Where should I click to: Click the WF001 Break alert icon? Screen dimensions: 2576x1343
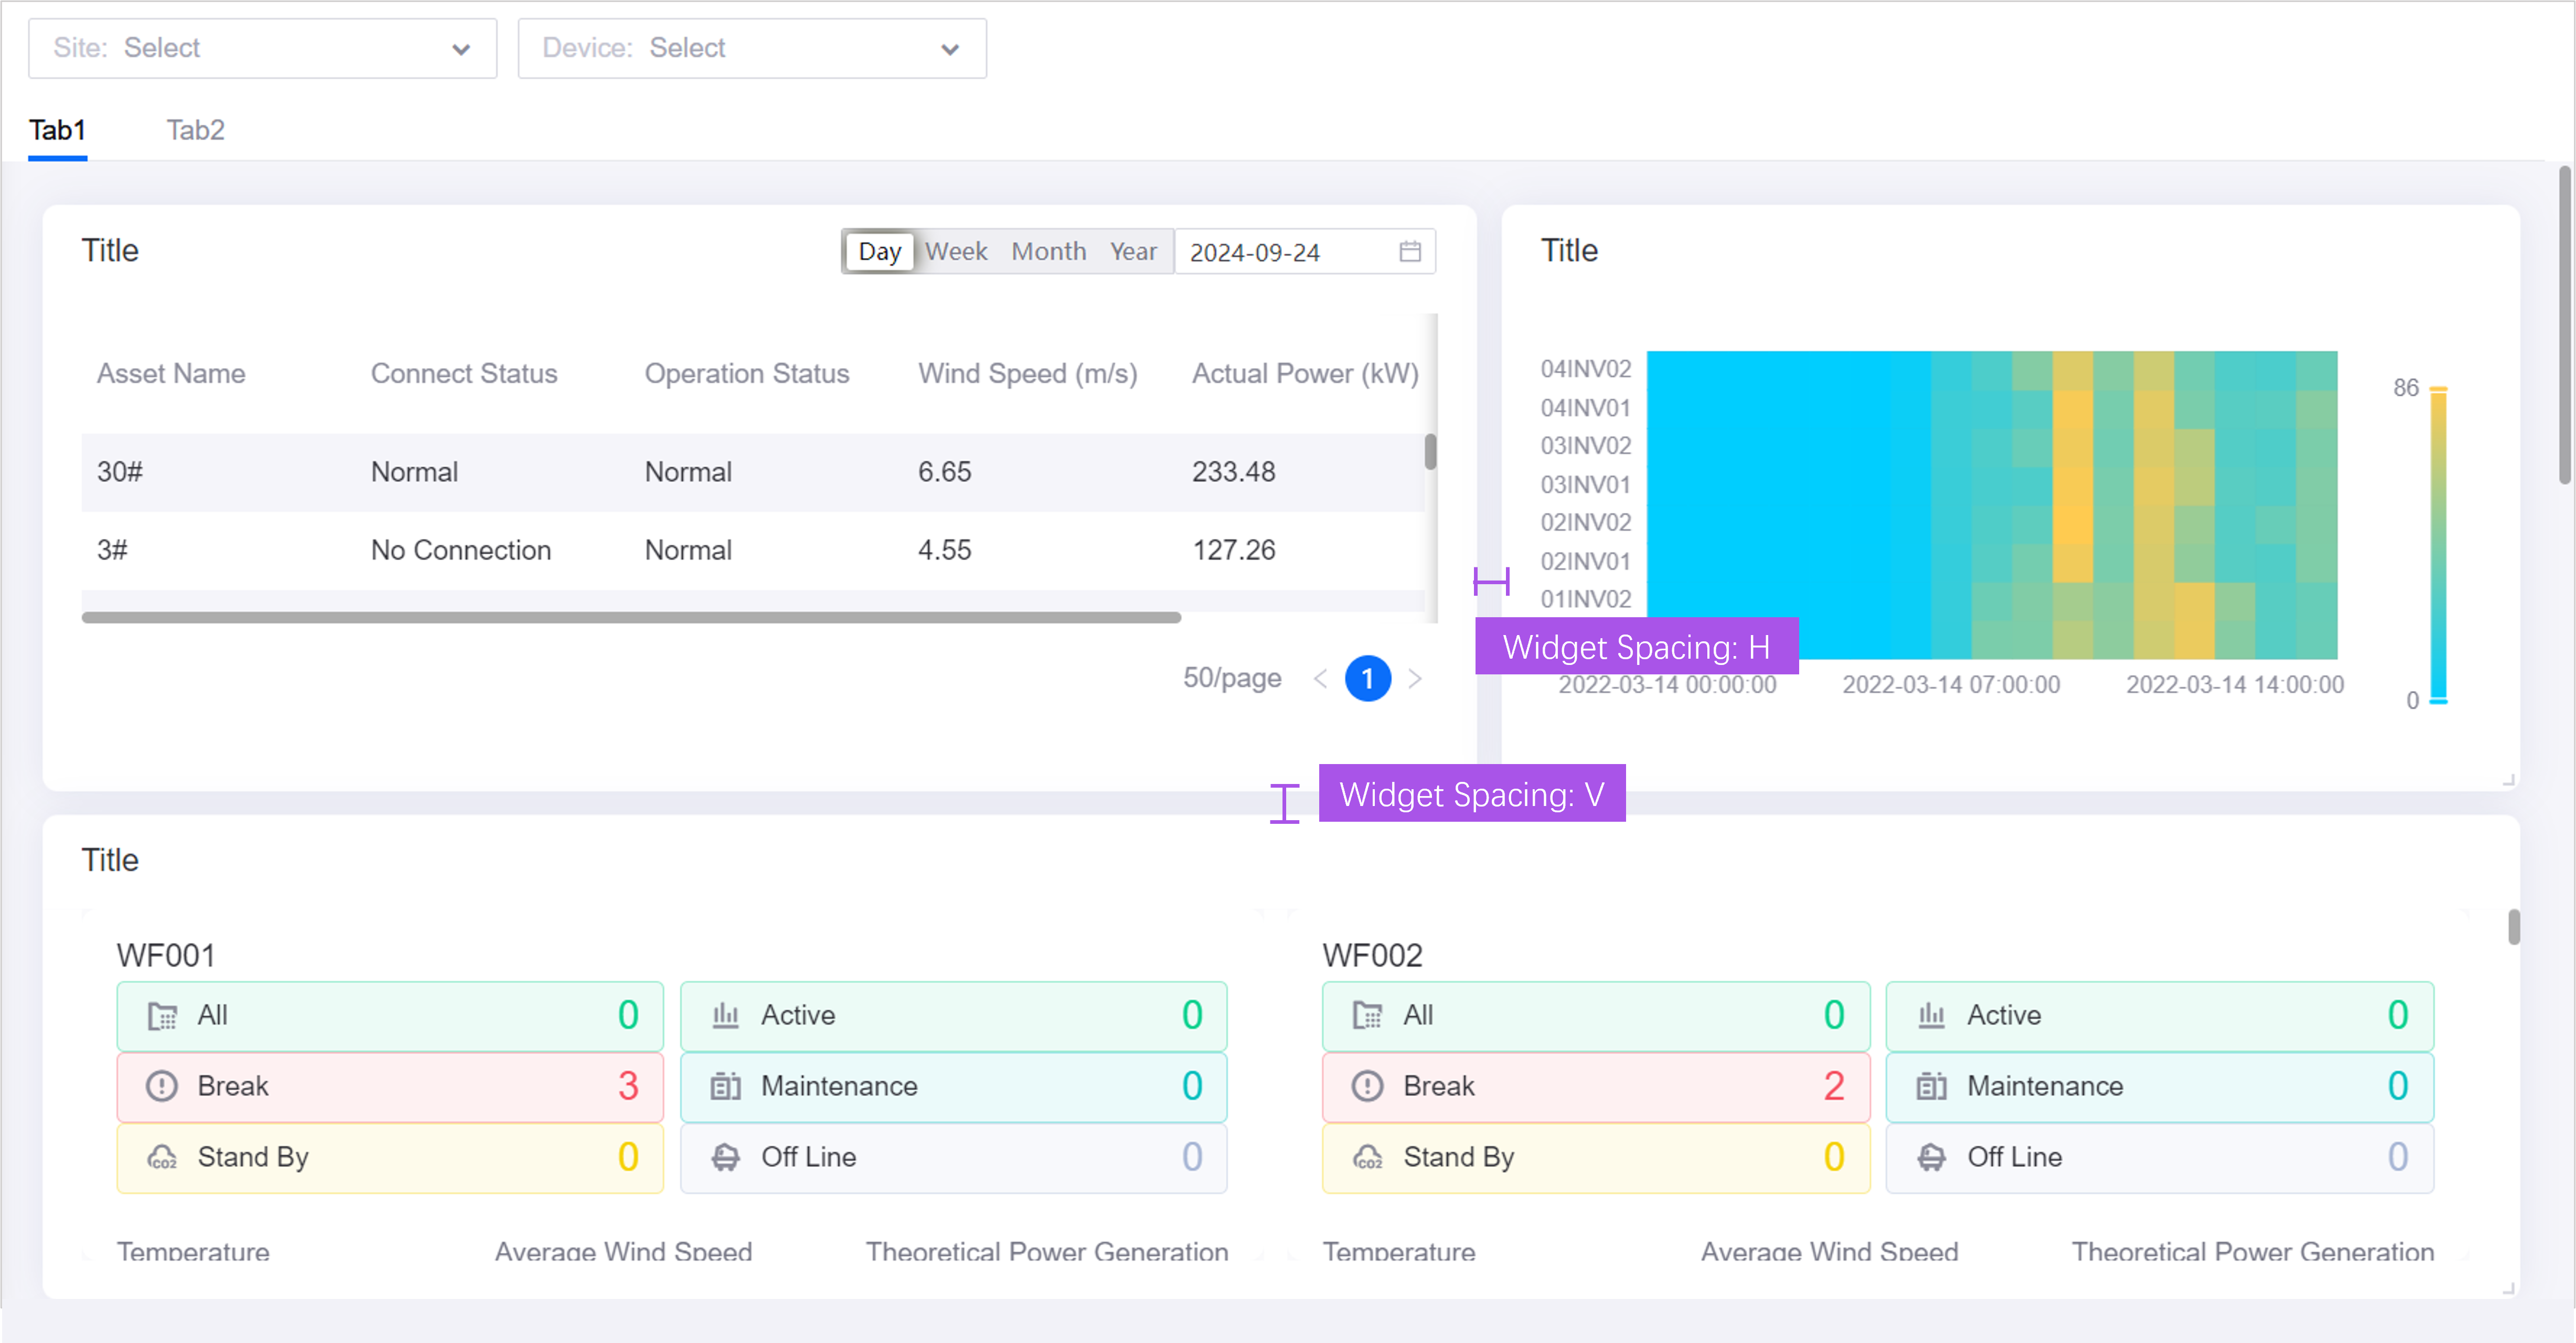tap(162, 1086)
